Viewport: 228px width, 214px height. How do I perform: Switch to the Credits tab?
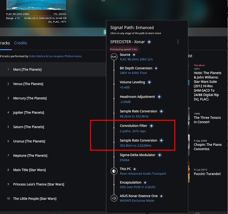point(21,43)
